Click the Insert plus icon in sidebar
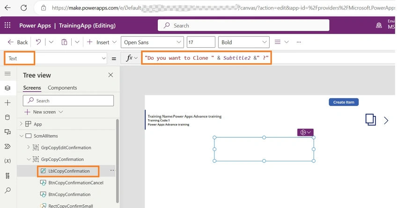 coord(7,103)
